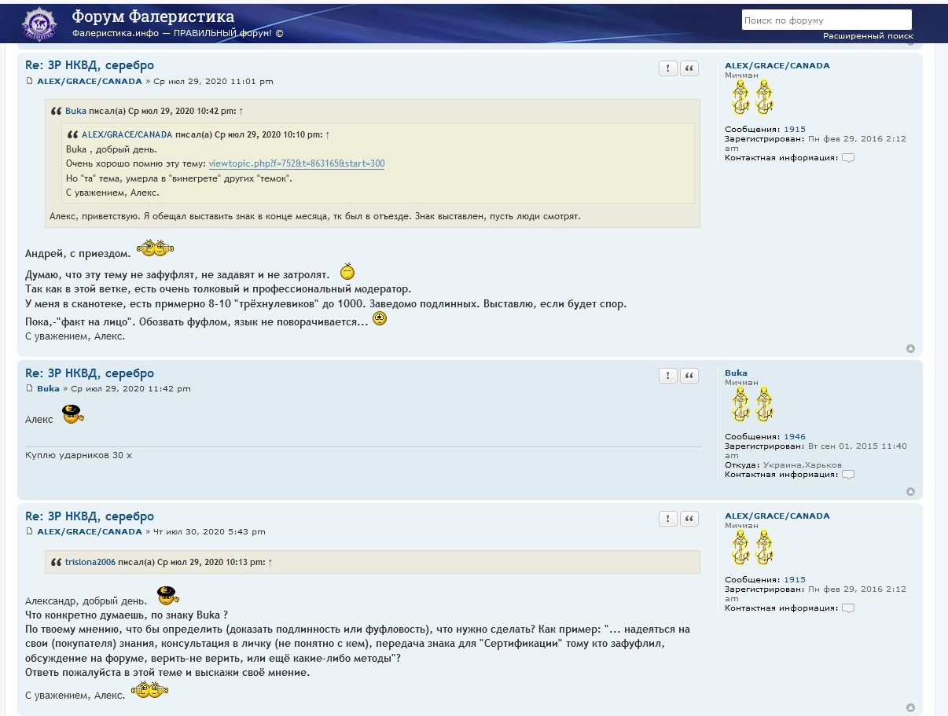Open Buka's username in the right profile panel
This screenshot has height=716, width=948.
pyautogui.click(x=736, y=373)
